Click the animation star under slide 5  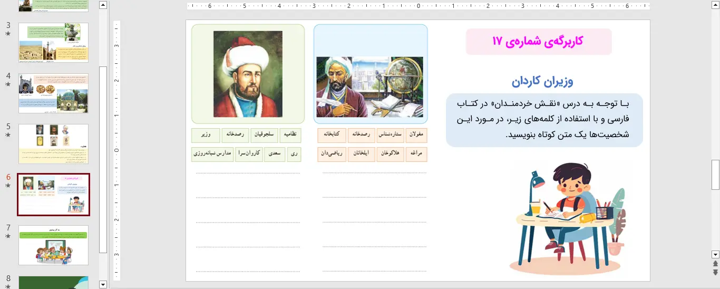[8, 135]
